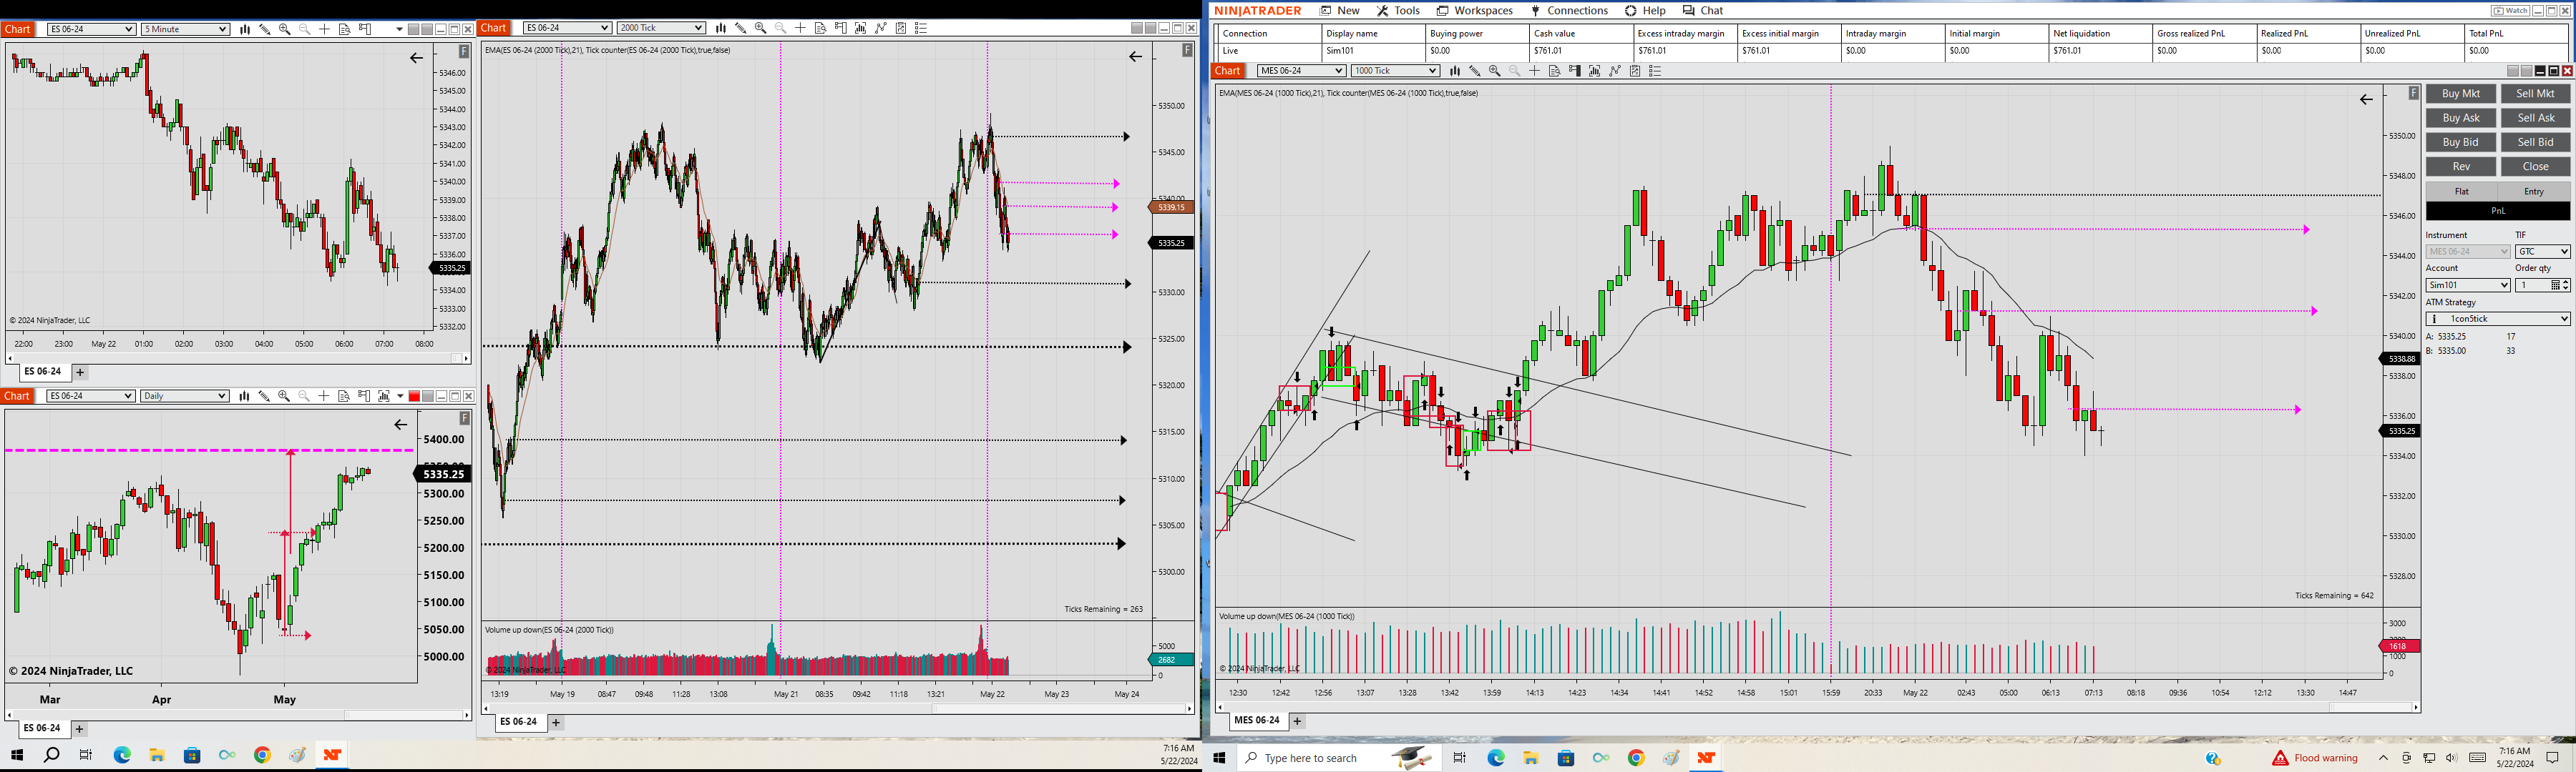Open the ATM Strategy dropdown
The width and height of the screenshot is (2576, 772).
tap(2498, 319)
